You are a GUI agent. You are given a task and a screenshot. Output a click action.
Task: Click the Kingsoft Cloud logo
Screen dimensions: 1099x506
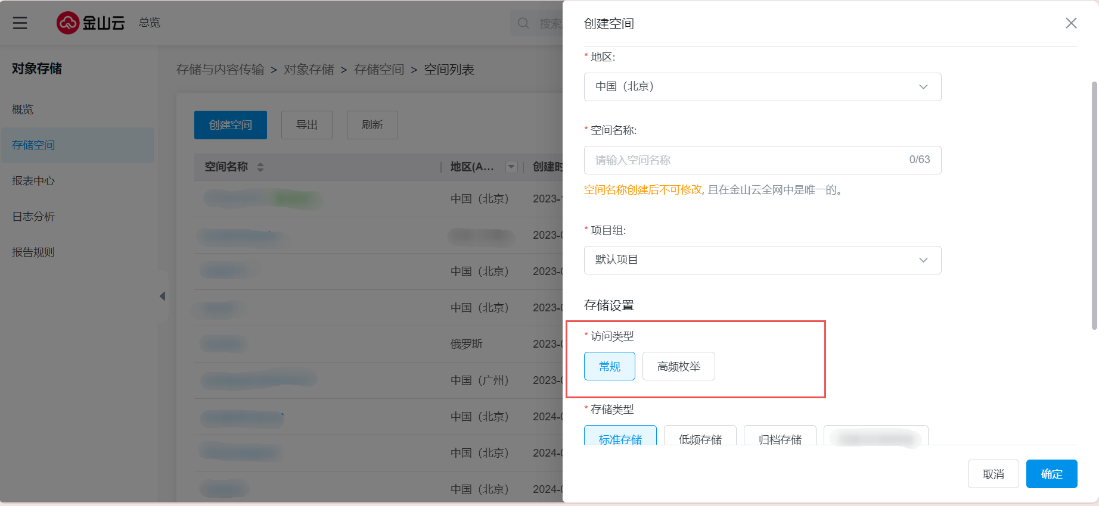point(91,23)
